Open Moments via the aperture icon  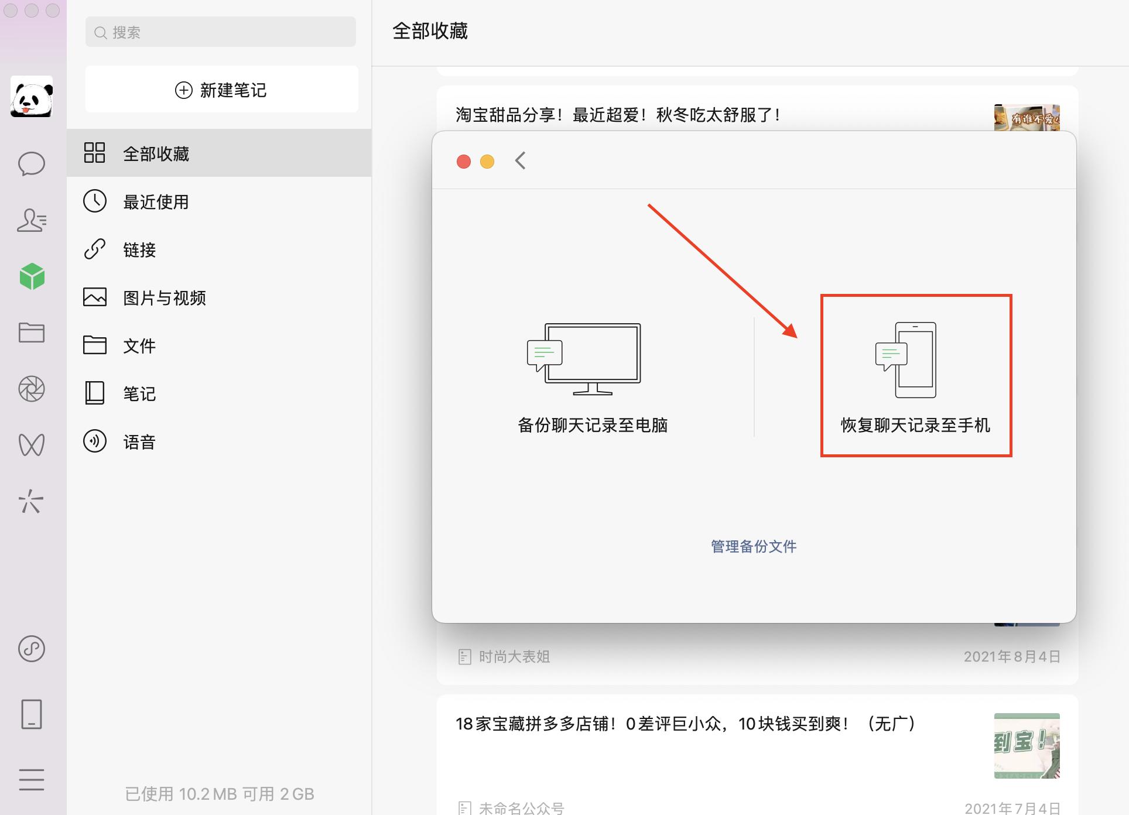pos(32,388)
